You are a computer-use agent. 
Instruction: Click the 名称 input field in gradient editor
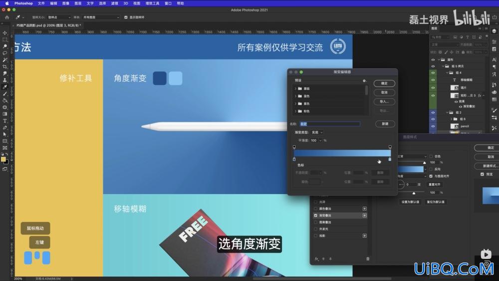point(330,124)
